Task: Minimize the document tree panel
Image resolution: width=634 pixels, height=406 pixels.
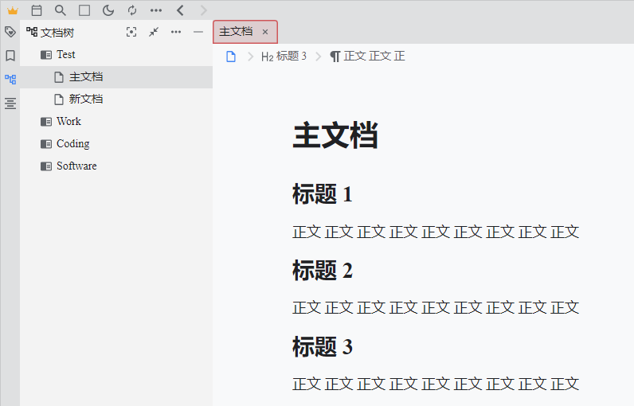Action: (198, 32)
